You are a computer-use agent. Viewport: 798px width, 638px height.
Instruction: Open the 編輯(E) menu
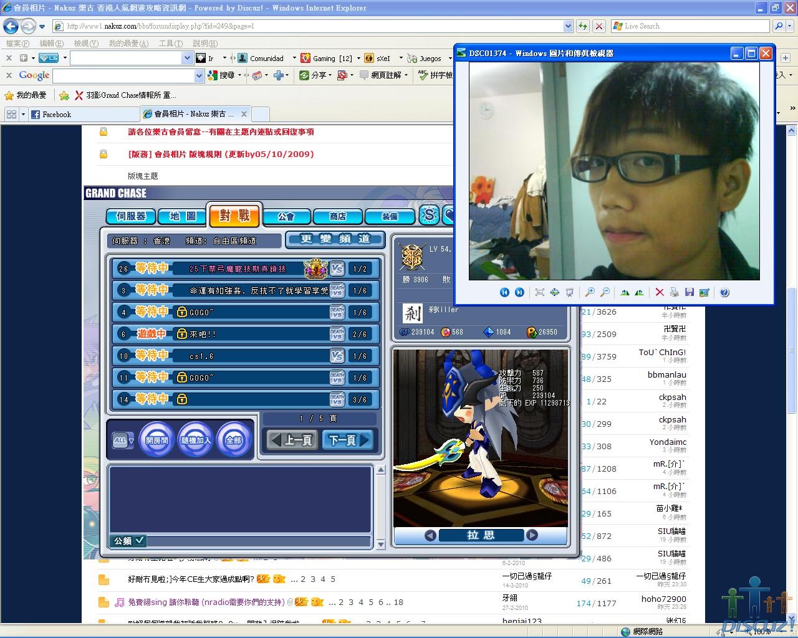(51, 43)
